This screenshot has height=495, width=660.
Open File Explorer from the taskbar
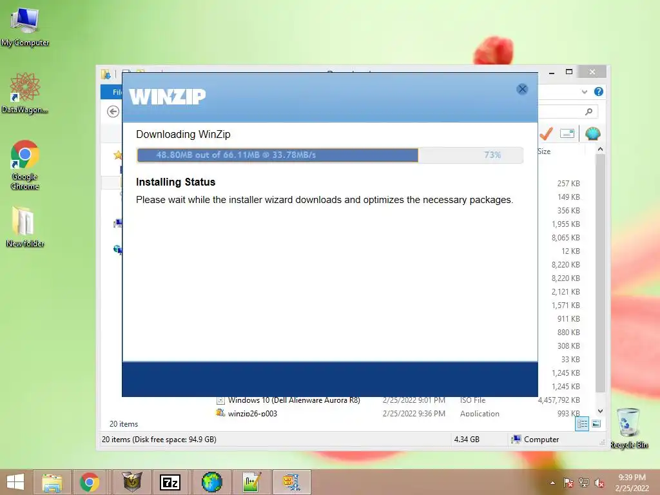(52, 482)
